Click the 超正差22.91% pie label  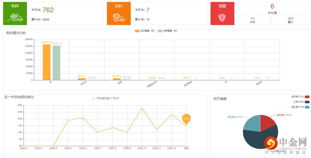coord(235,117)
